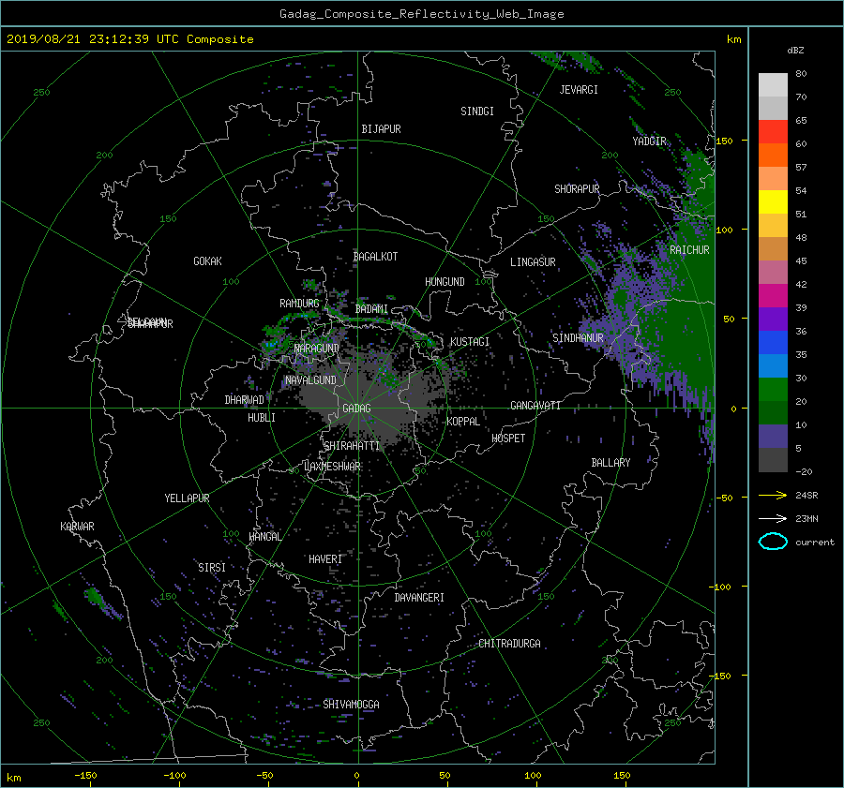Screen dimensions: 844x788
Task: Click the NARAGUND city label
Action: point(316,348)
